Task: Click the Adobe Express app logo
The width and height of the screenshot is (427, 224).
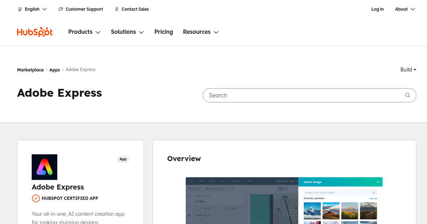Action: [x=44, y=167]
